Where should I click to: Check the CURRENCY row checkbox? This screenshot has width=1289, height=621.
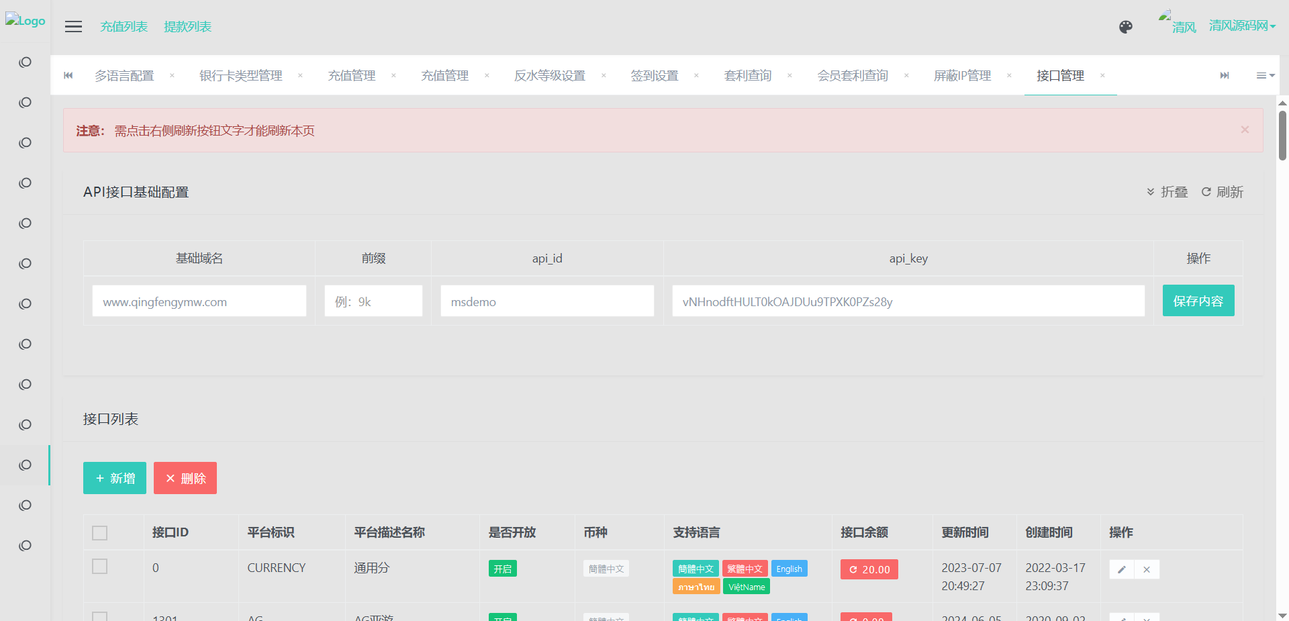(99, 567)
